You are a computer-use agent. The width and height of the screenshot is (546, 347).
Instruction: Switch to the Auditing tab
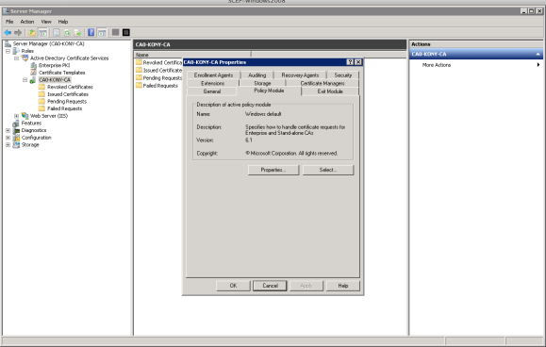coord(257,75)
